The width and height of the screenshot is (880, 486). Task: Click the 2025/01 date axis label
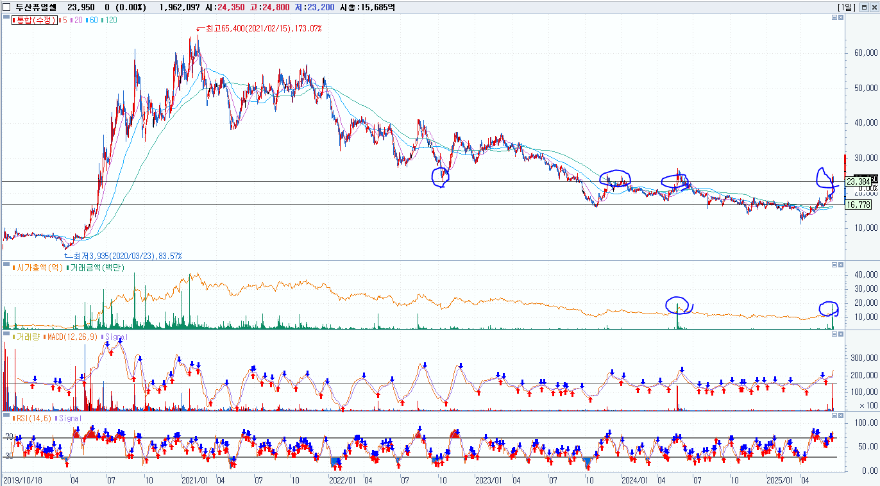781,480
